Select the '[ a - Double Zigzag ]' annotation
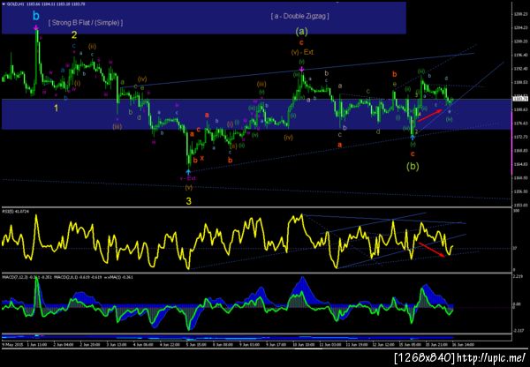This screenshot has height=367, width=530. 299,16
